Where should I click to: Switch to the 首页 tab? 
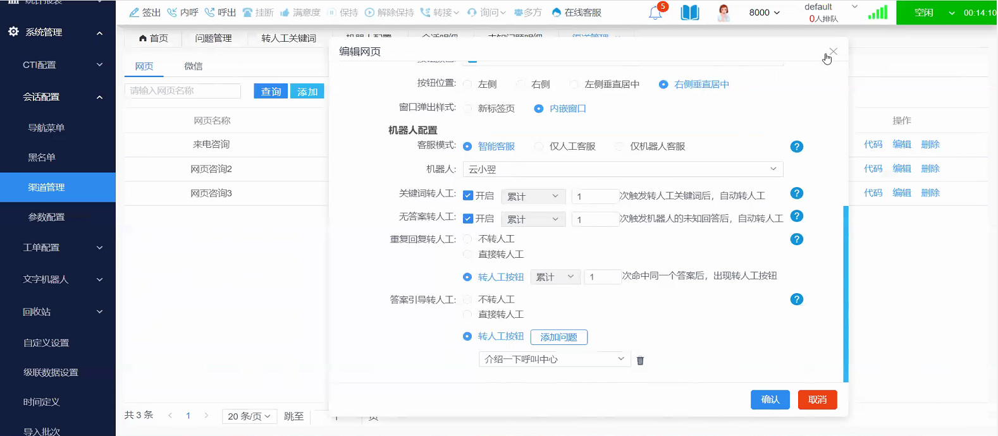[153, 39]
